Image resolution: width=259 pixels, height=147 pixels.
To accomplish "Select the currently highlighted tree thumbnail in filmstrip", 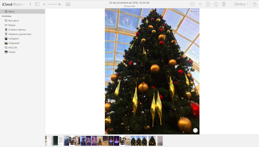I will (x=152, y=141).
